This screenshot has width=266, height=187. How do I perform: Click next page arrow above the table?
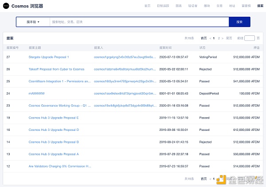[x=223, y=38]
